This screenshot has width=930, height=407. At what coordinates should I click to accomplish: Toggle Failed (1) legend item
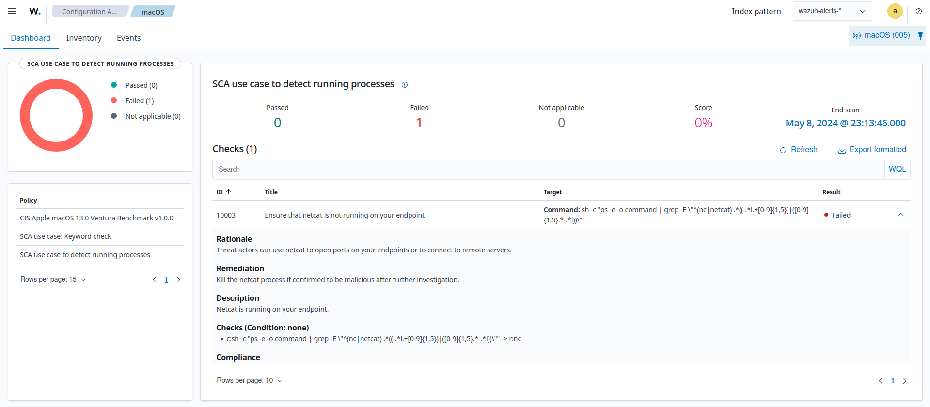click(139, 101)
